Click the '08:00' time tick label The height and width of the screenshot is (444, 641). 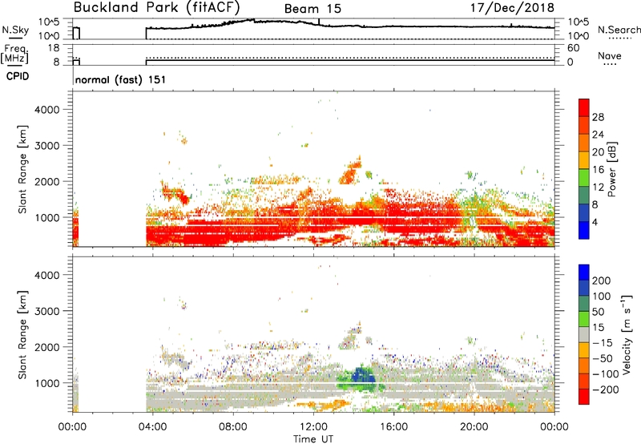tap(233, 427)
